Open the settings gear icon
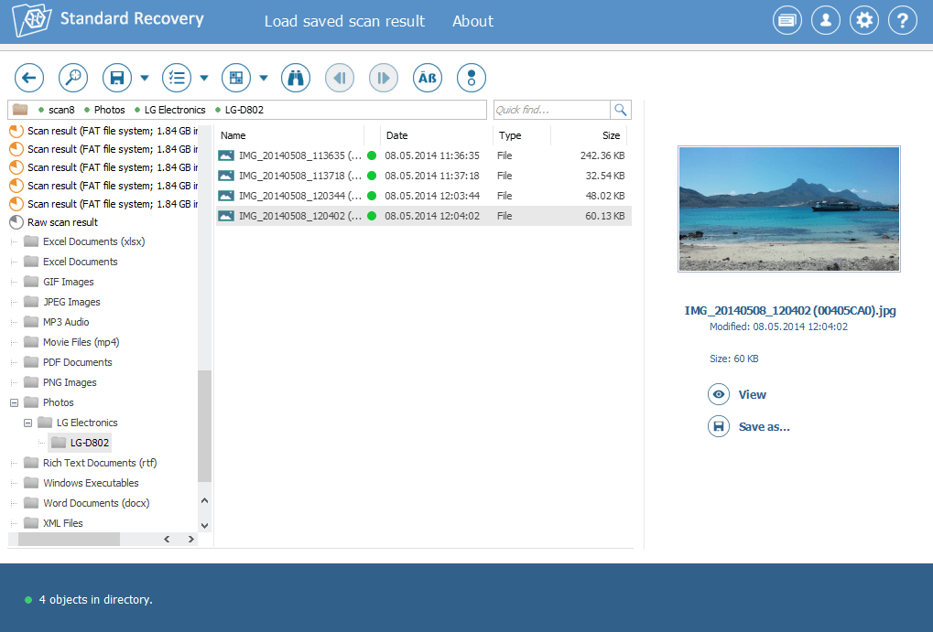Image resolution: width=933 pixels, height=632 pixels. point(864,21)
